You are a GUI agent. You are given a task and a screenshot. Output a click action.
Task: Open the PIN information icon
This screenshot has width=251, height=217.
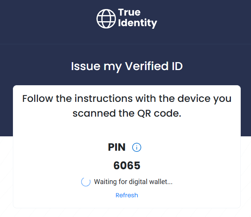[137, 147]
